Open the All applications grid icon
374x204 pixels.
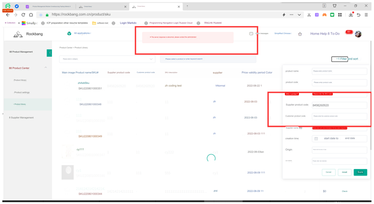(x=69, y=33)
